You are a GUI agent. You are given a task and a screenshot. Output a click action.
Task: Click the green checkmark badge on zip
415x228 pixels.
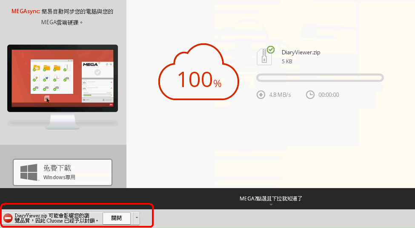pos(270,50)
